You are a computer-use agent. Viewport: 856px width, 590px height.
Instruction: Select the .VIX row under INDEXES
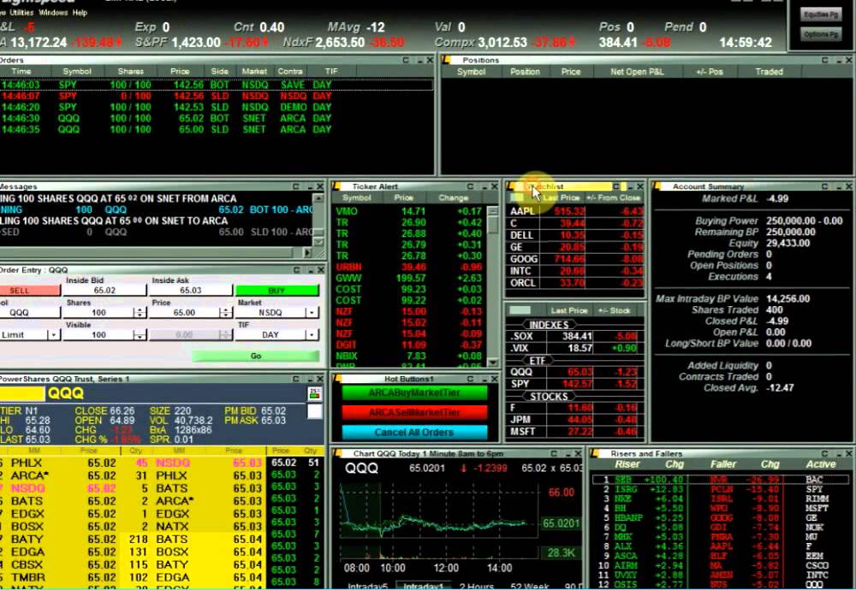[575, 348]
